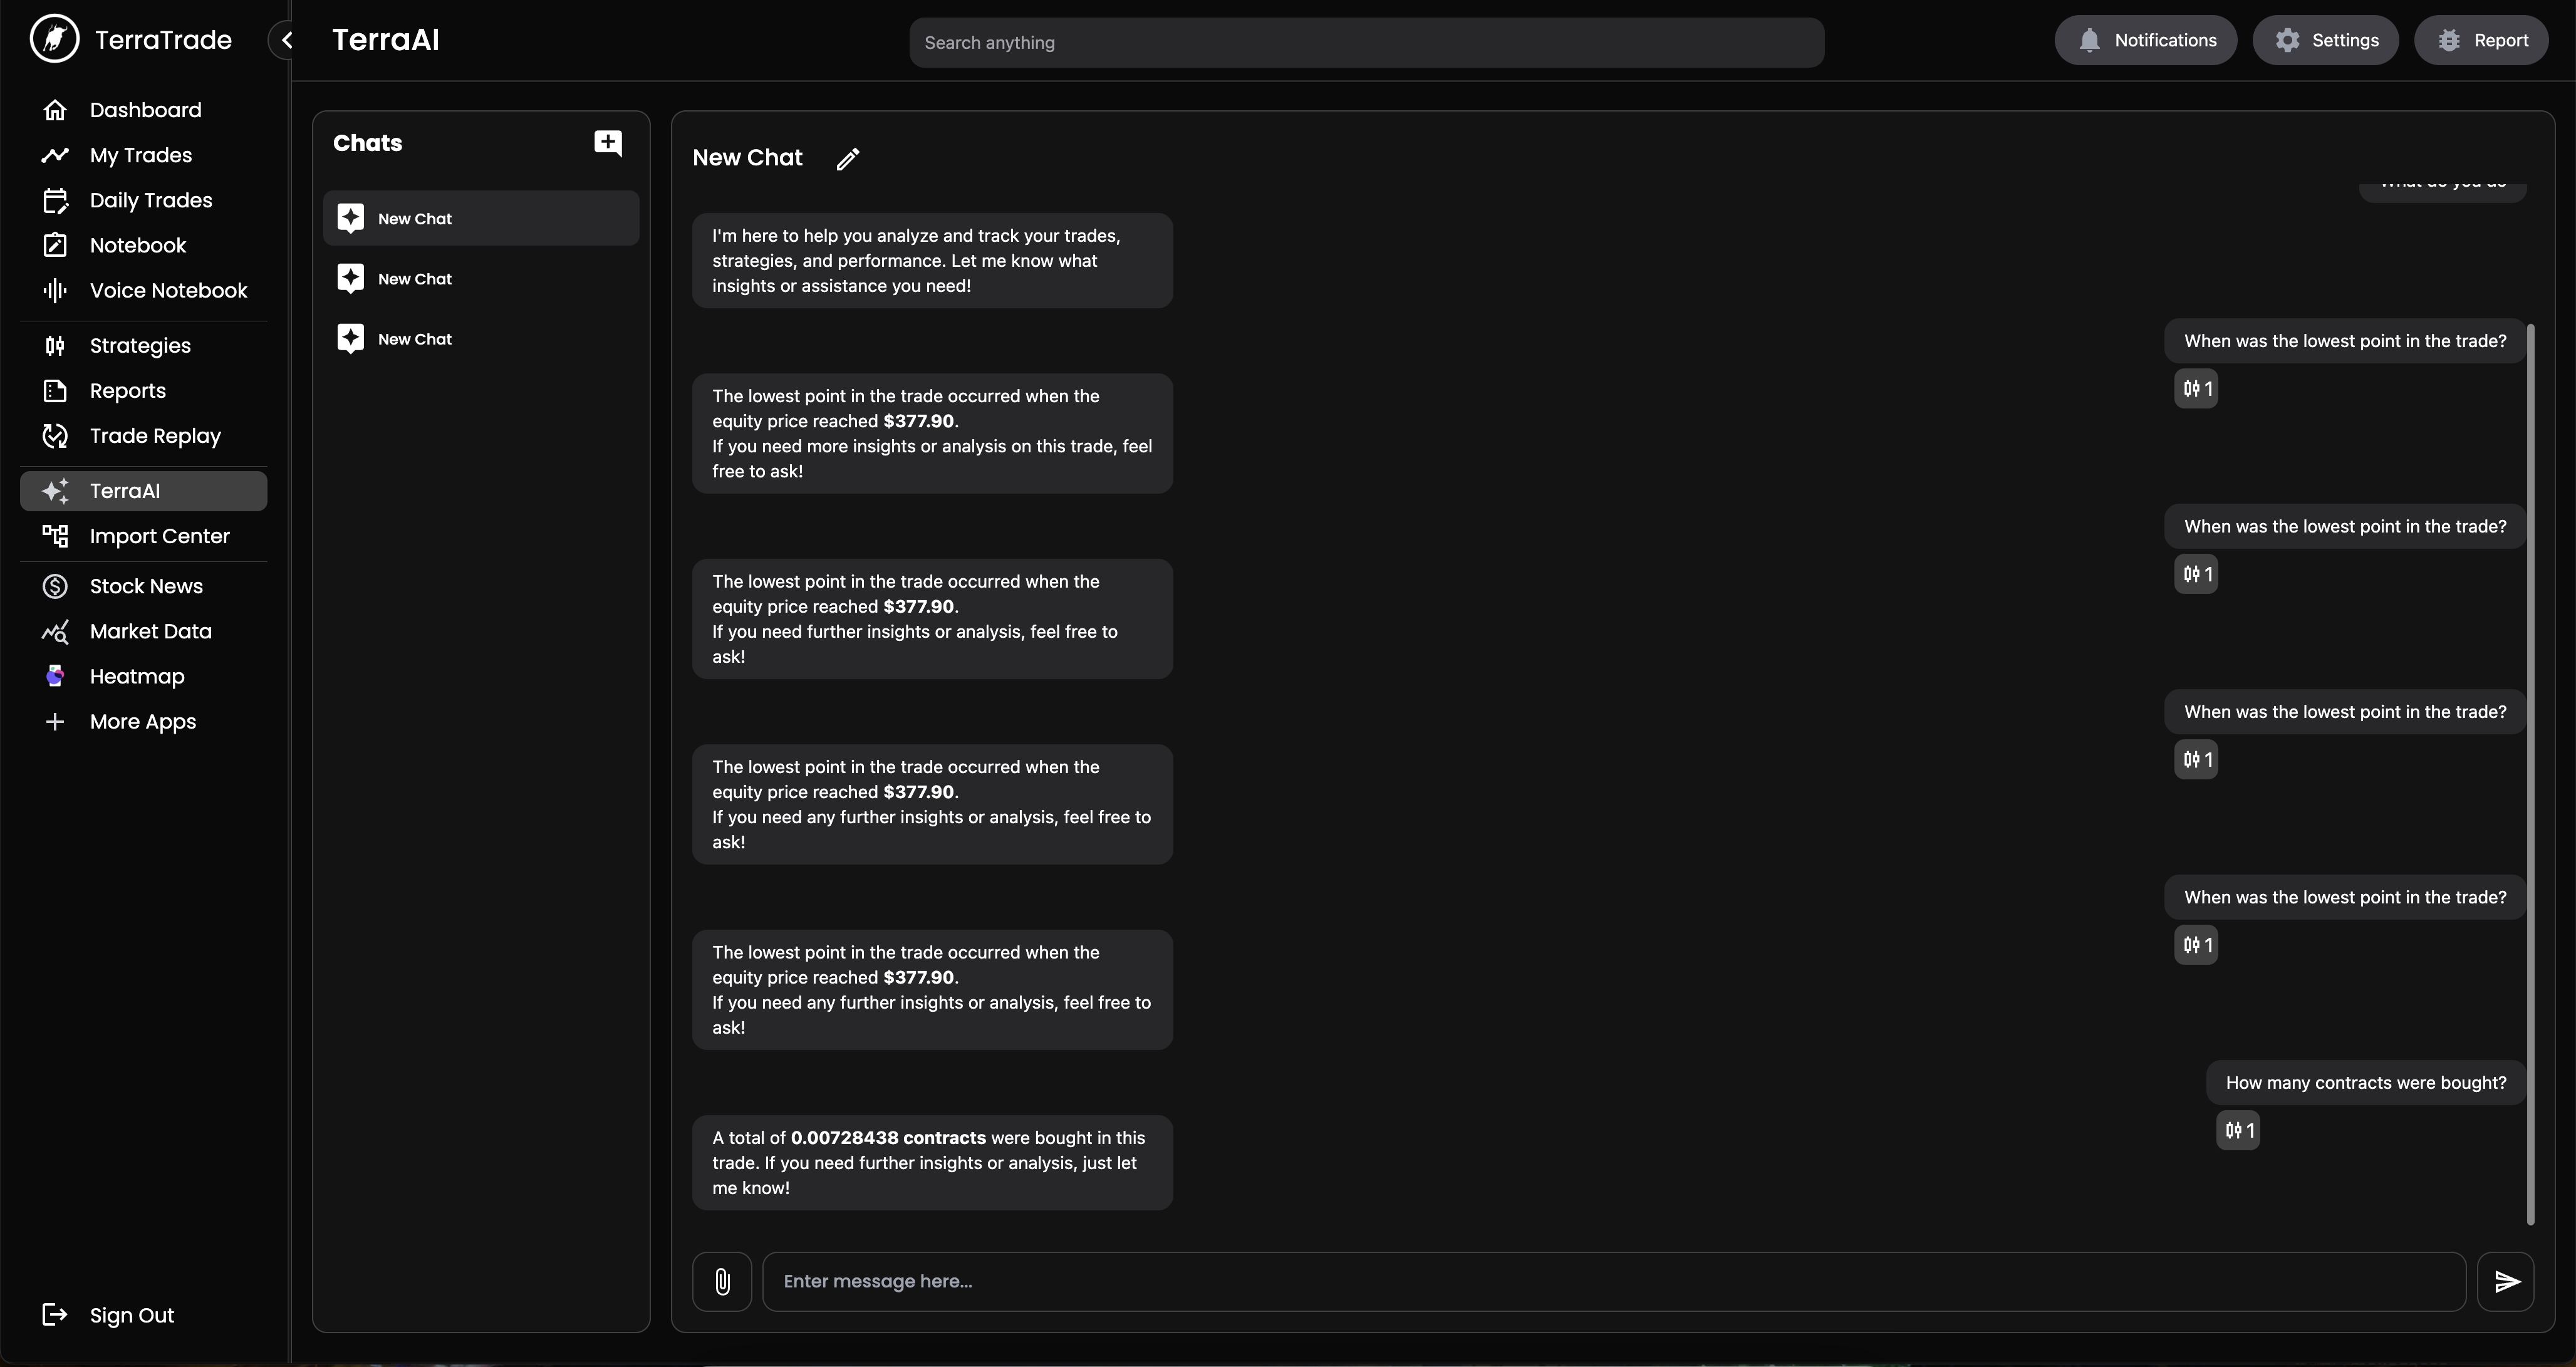Open Settings
The height and width of the screenshot is (1367, 2576).
[2325, 40]
